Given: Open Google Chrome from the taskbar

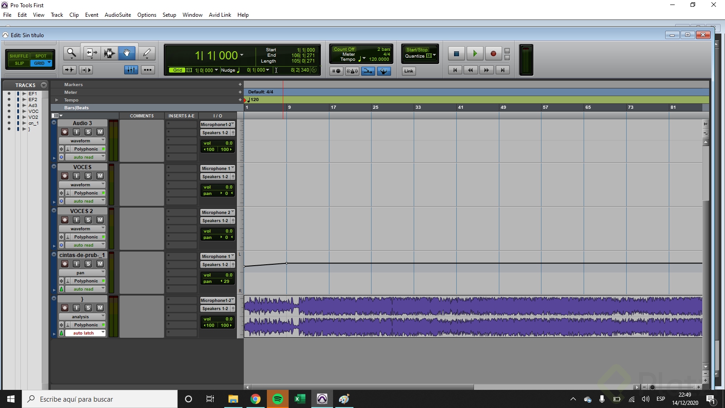Looking at the screenshot, I should [256, 399].
